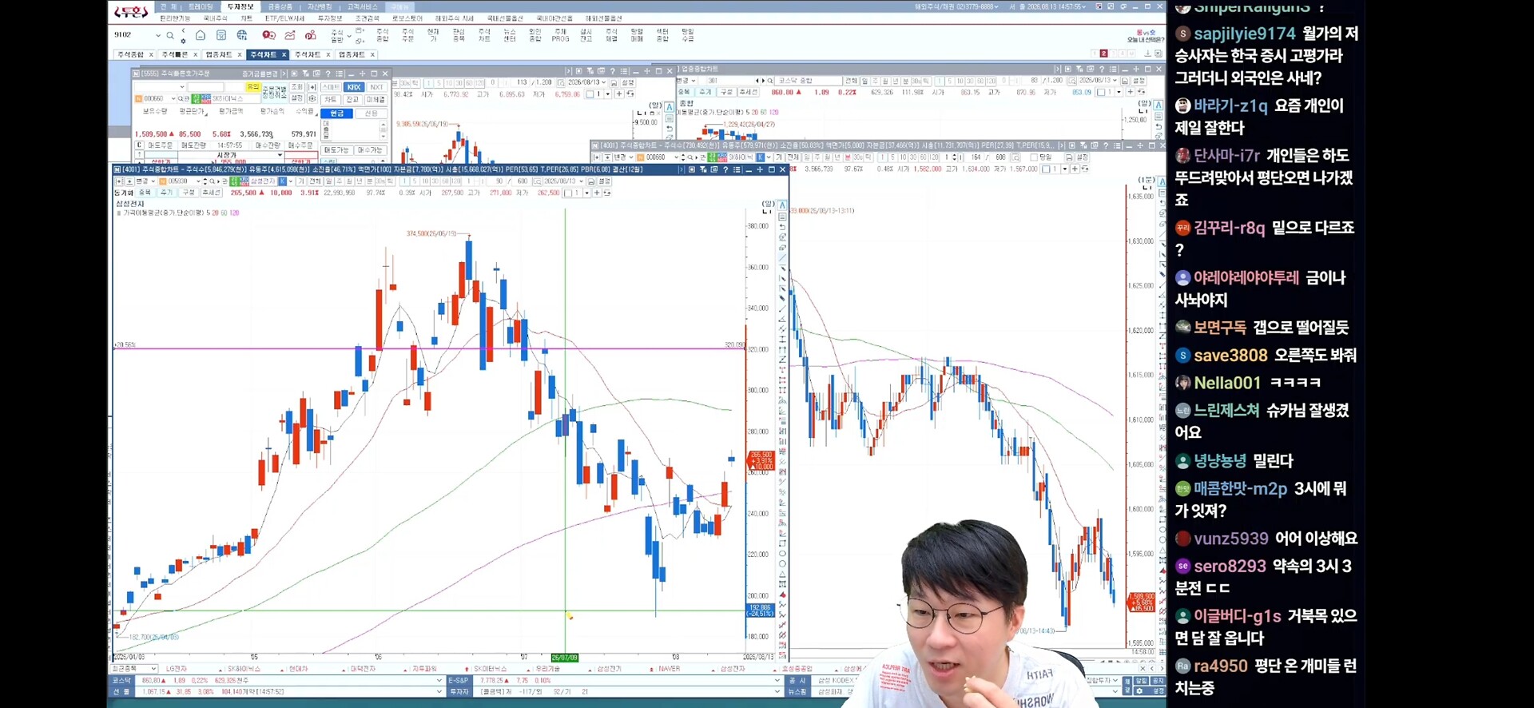Screen dimensions: 1534x708
Task: Select the KRX exchange toggle
Action: pos(354,87)
